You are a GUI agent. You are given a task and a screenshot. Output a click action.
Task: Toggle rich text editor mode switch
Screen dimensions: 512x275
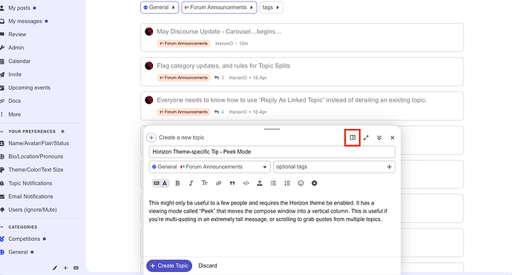pyautogui.click(x=161, y=183)
